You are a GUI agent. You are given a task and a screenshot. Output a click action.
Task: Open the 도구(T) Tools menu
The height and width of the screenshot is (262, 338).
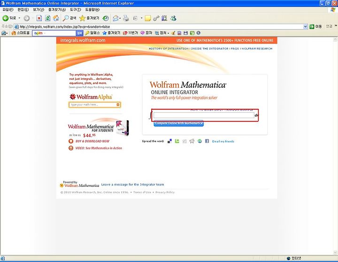coord(75,10)
